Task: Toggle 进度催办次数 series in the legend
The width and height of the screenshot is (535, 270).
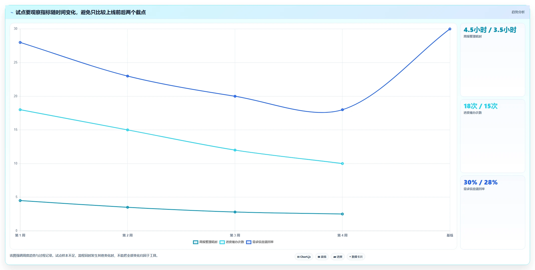Action: tap(232, 242)
